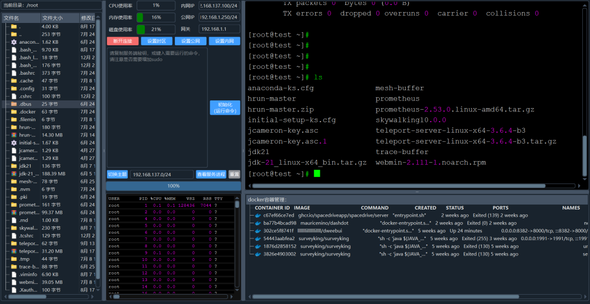
Task: Select the 188.39 MB jdk-21 archive icon
Action: point(14,174)
